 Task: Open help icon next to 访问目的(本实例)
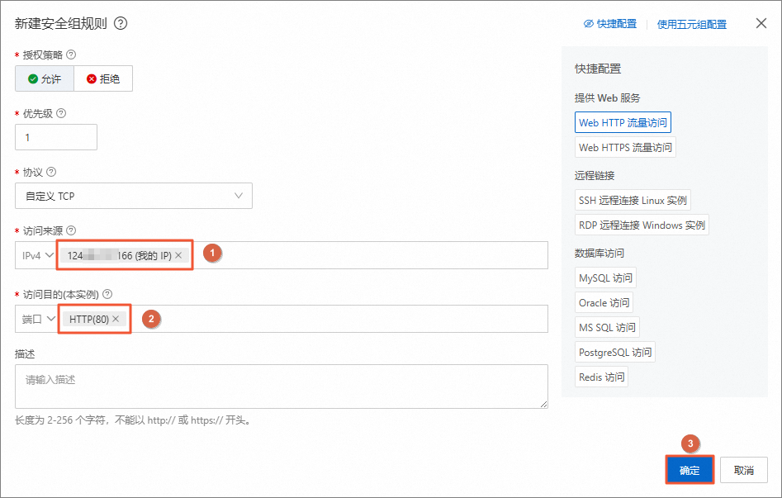click(x=107, y=294)
